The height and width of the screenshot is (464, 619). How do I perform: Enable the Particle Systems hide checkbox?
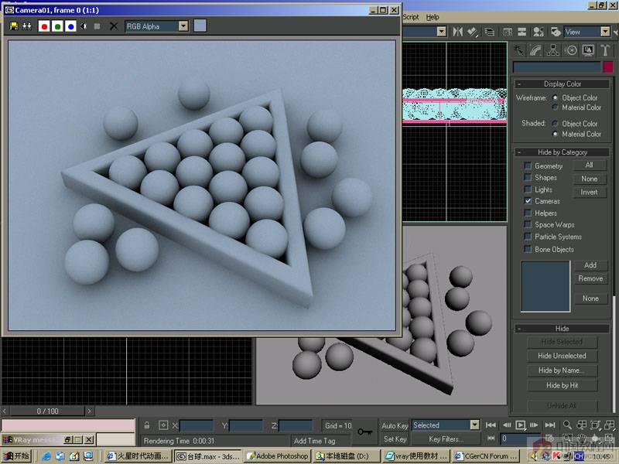pyautogui.click(x=528, y=237)
